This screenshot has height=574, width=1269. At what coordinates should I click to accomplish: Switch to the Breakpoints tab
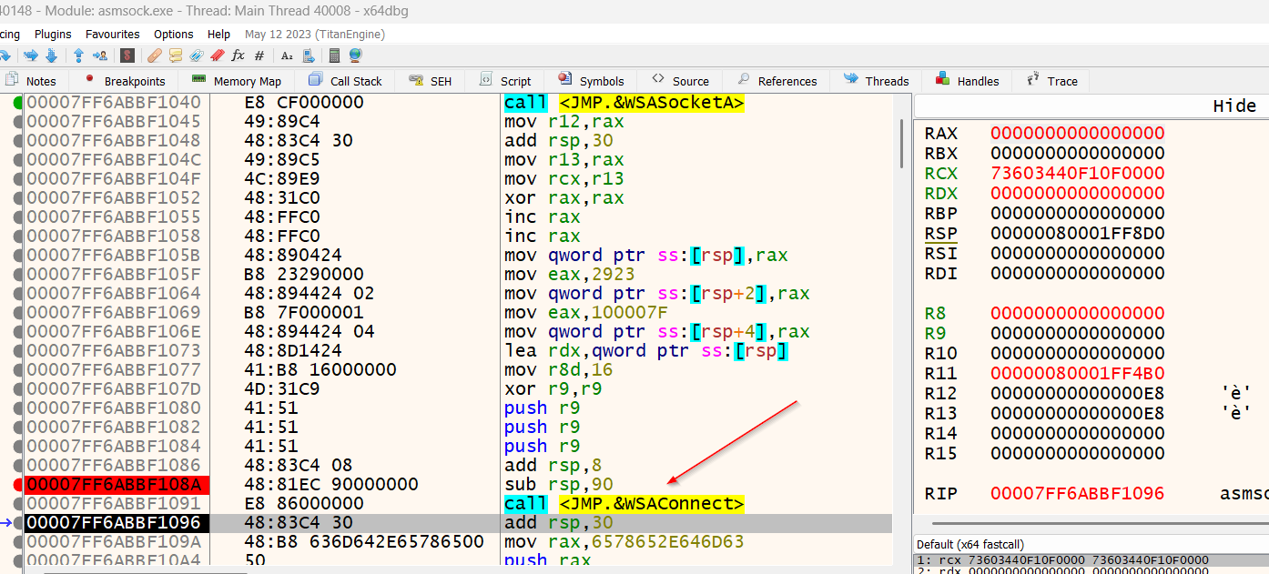pos(124,81)
